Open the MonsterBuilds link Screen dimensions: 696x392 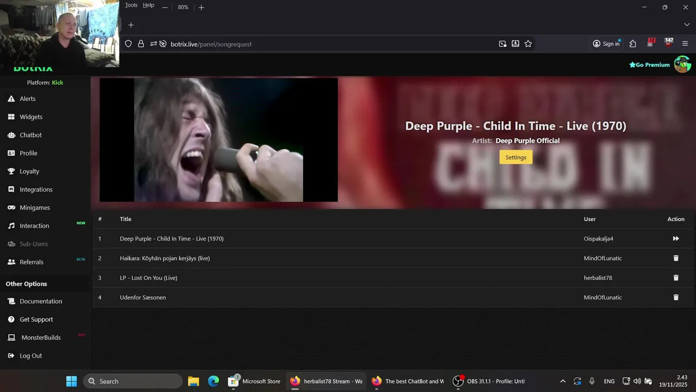41,338
